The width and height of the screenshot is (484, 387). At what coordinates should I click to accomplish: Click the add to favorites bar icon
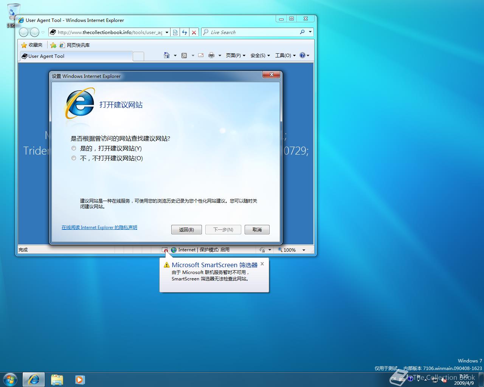click(x=53, y=45)
